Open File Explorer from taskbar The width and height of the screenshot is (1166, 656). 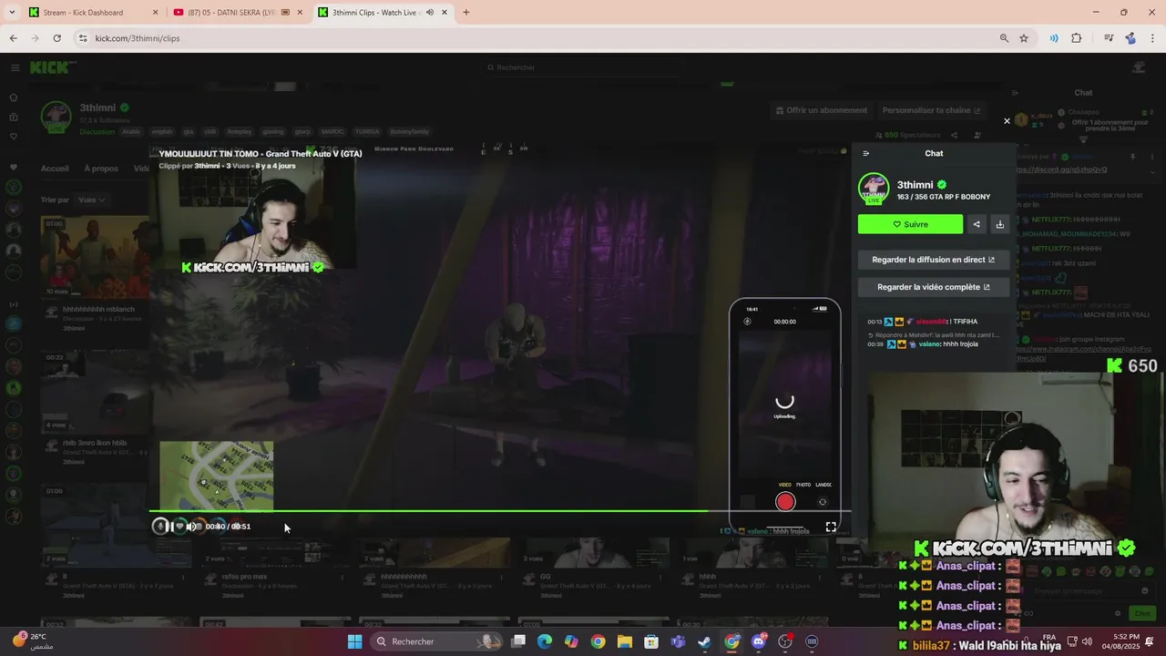(x=624, y=641)
